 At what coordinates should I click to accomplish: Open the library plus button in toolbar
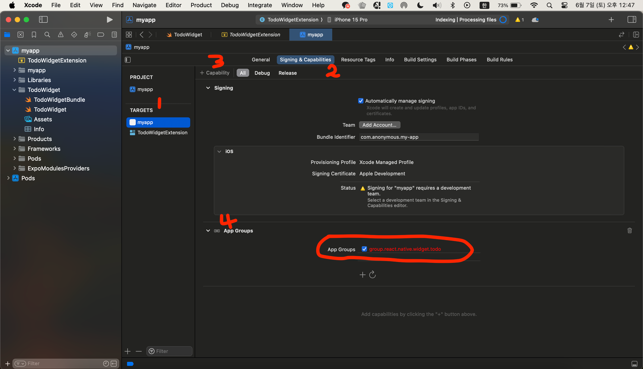click(611, 20)
